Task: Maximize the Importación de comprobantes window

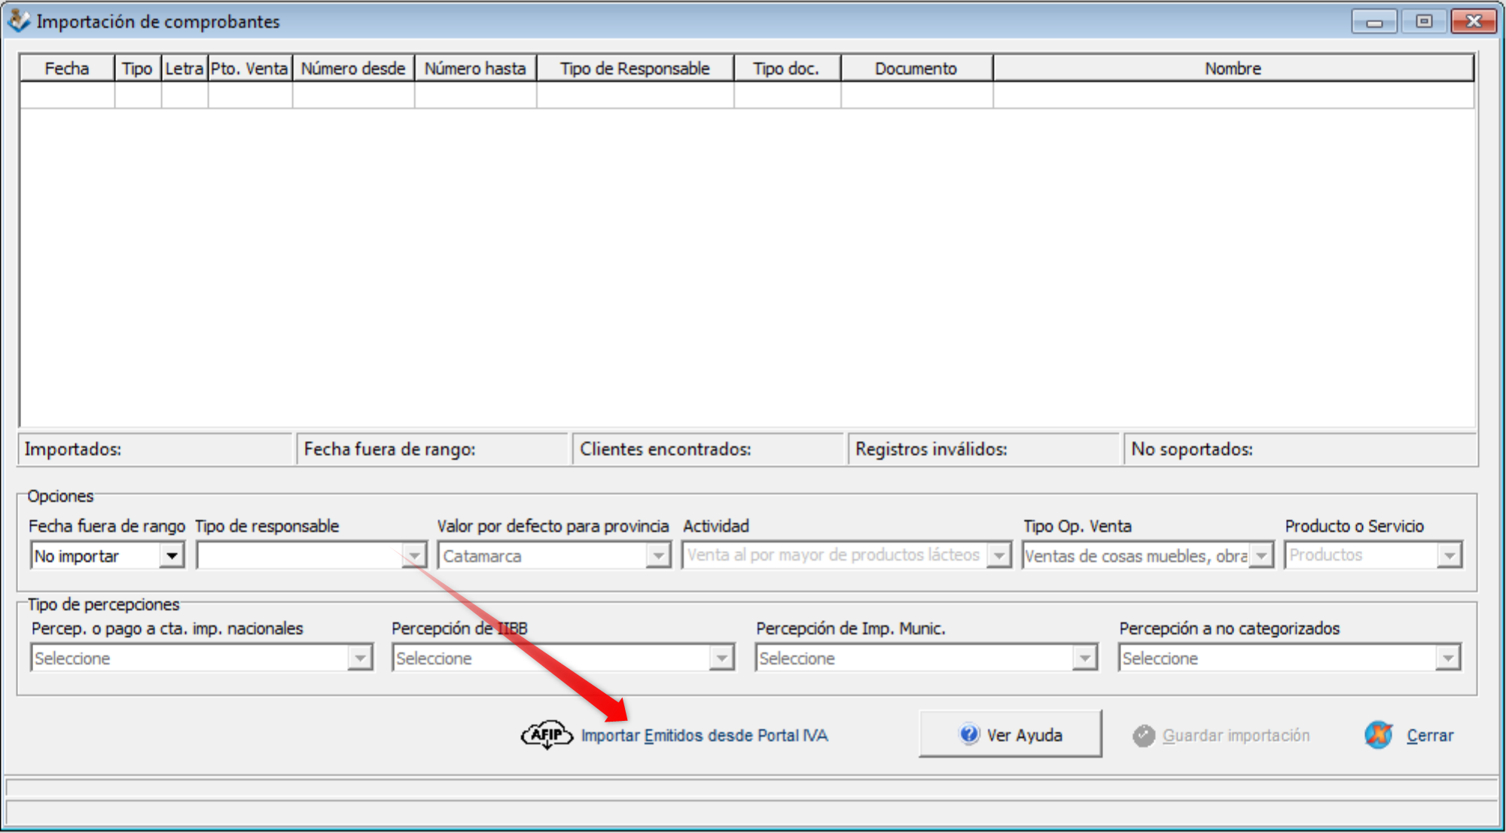Action: pyautogui.click(x=1424, y=21)
